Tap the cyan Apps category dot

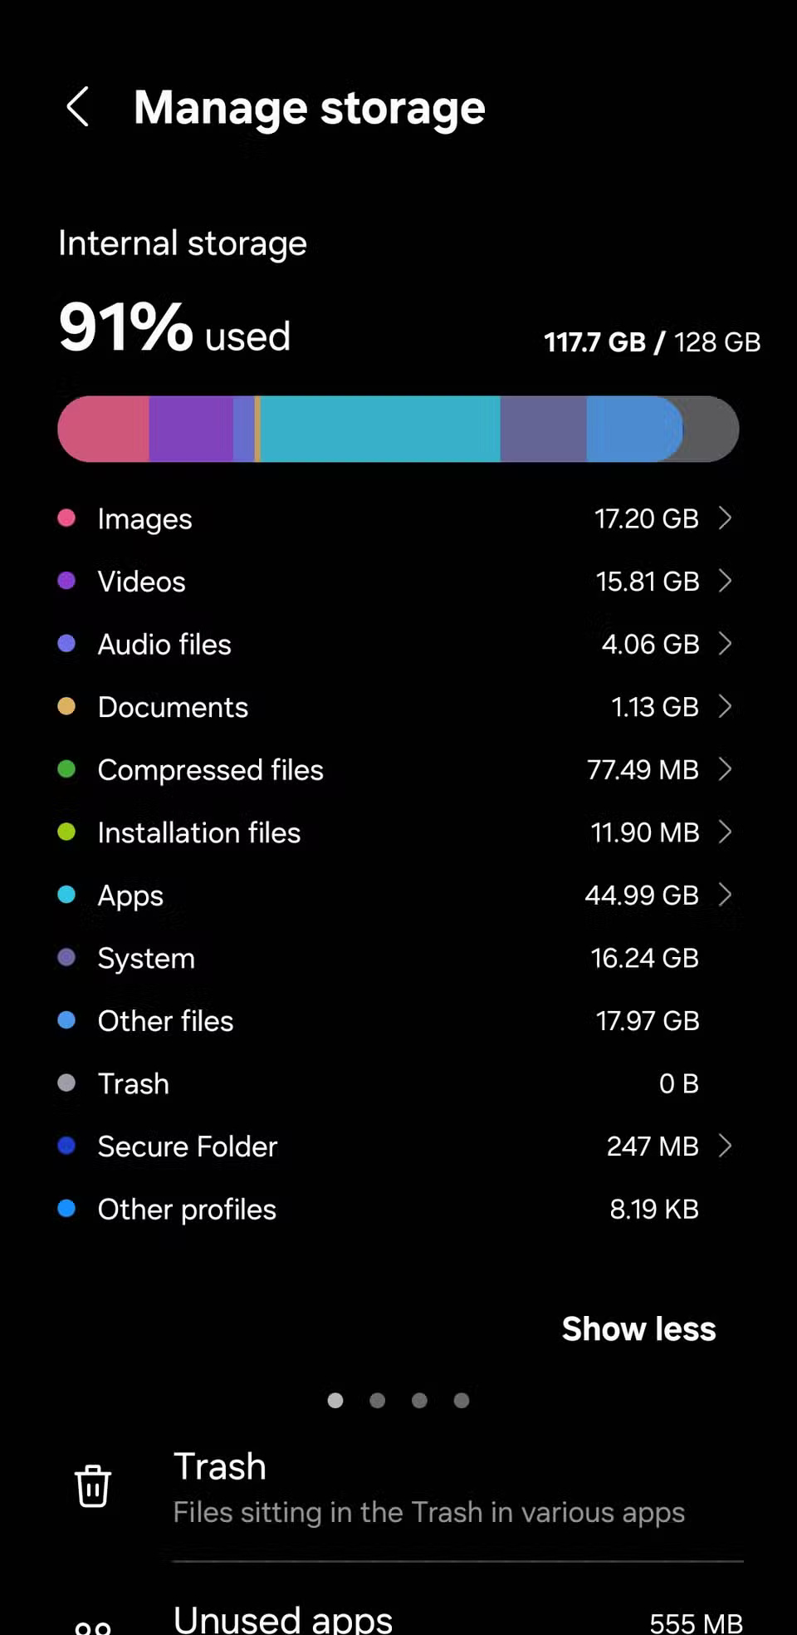tap(66, 895)
